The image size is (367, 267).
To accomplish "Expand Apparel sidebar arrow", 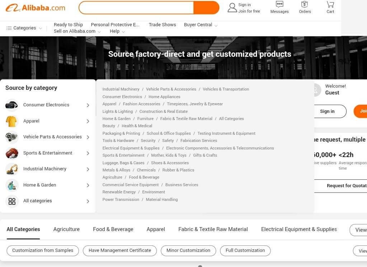I will [x=88, y=121].
